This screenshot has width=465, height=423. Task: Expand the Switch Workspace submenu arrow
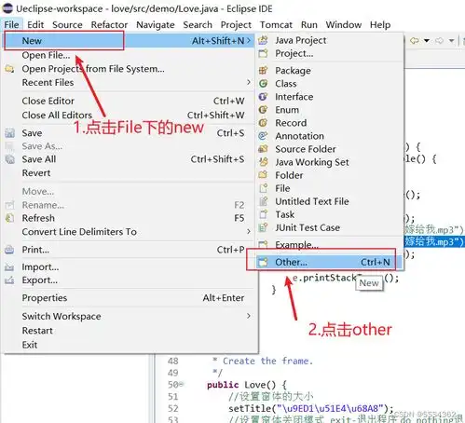[249, 316]
